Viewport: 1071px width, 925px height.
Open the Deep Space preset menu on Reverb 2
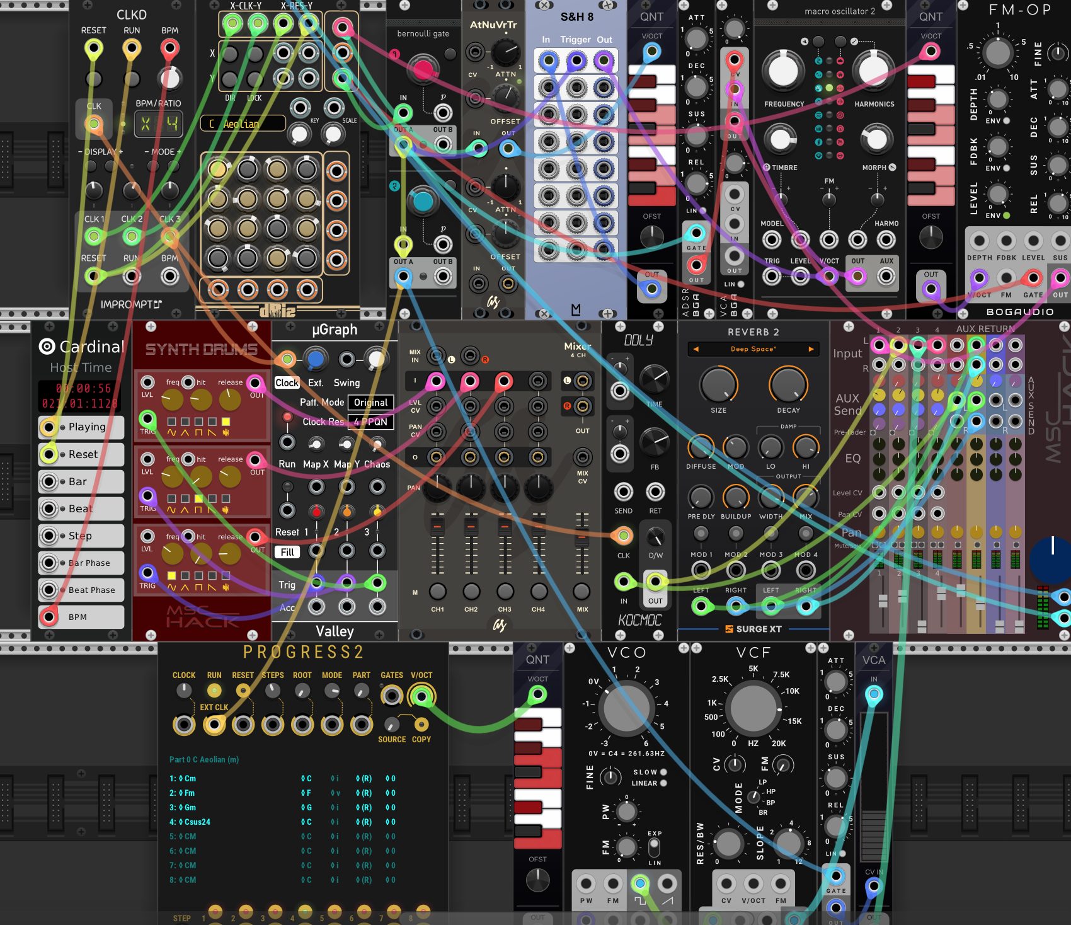[753, 349]
